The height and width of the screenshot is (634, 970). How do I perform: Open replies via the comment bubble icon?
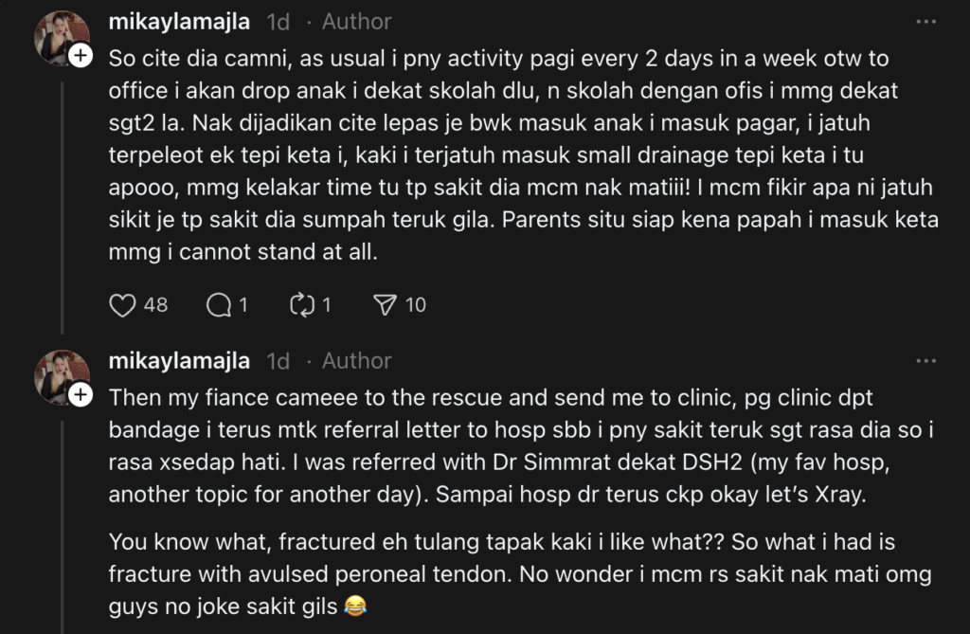(219, 304)
